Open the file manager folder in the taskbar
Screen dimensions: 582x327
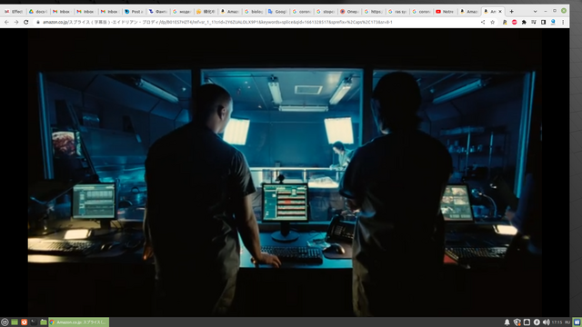coord(44,322)
